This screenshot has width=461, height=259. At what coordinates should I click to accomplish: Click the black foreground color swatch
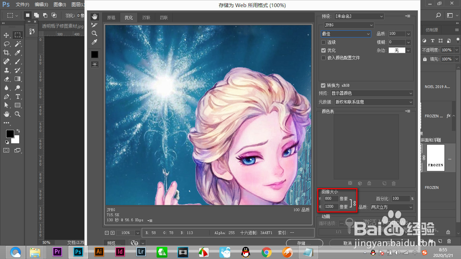pos(10,134)
